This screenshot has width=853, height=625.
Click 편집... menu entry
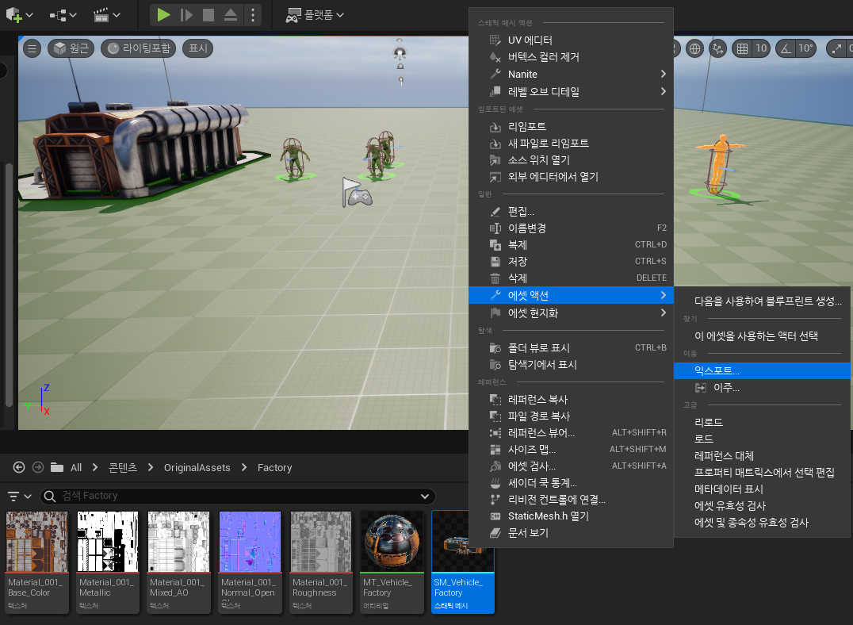(572, 211)
